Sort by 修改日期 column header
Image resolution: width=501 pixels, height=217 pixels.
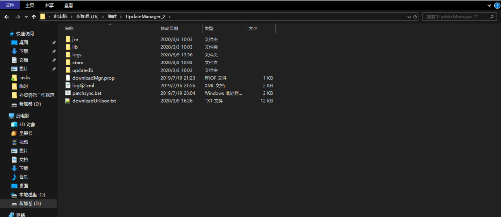[x=169, y=28]
